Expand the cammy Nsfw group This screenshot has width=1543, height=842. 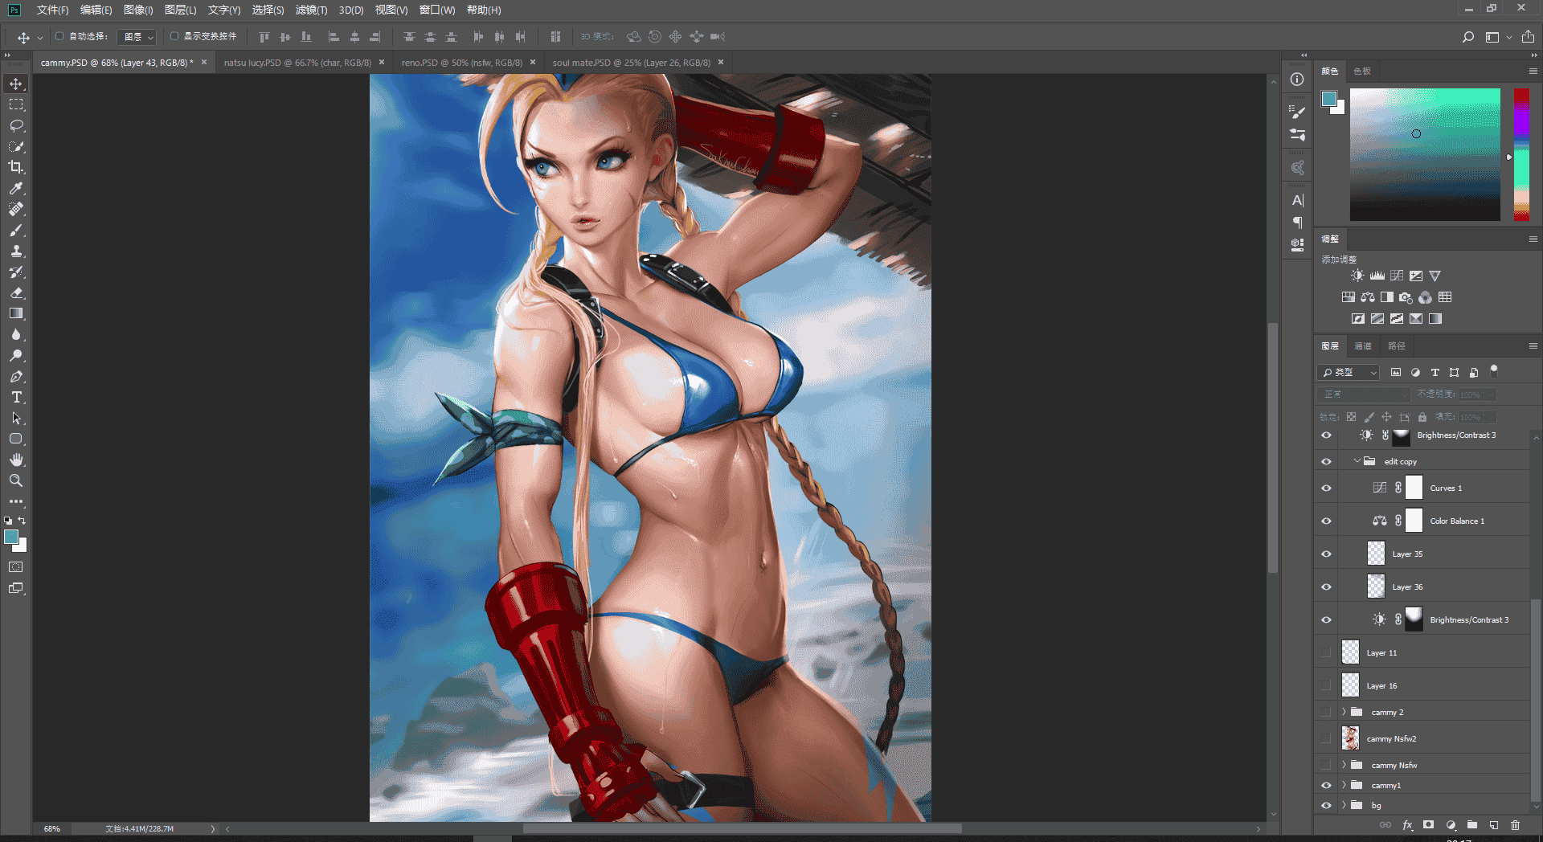point(1344,765)
